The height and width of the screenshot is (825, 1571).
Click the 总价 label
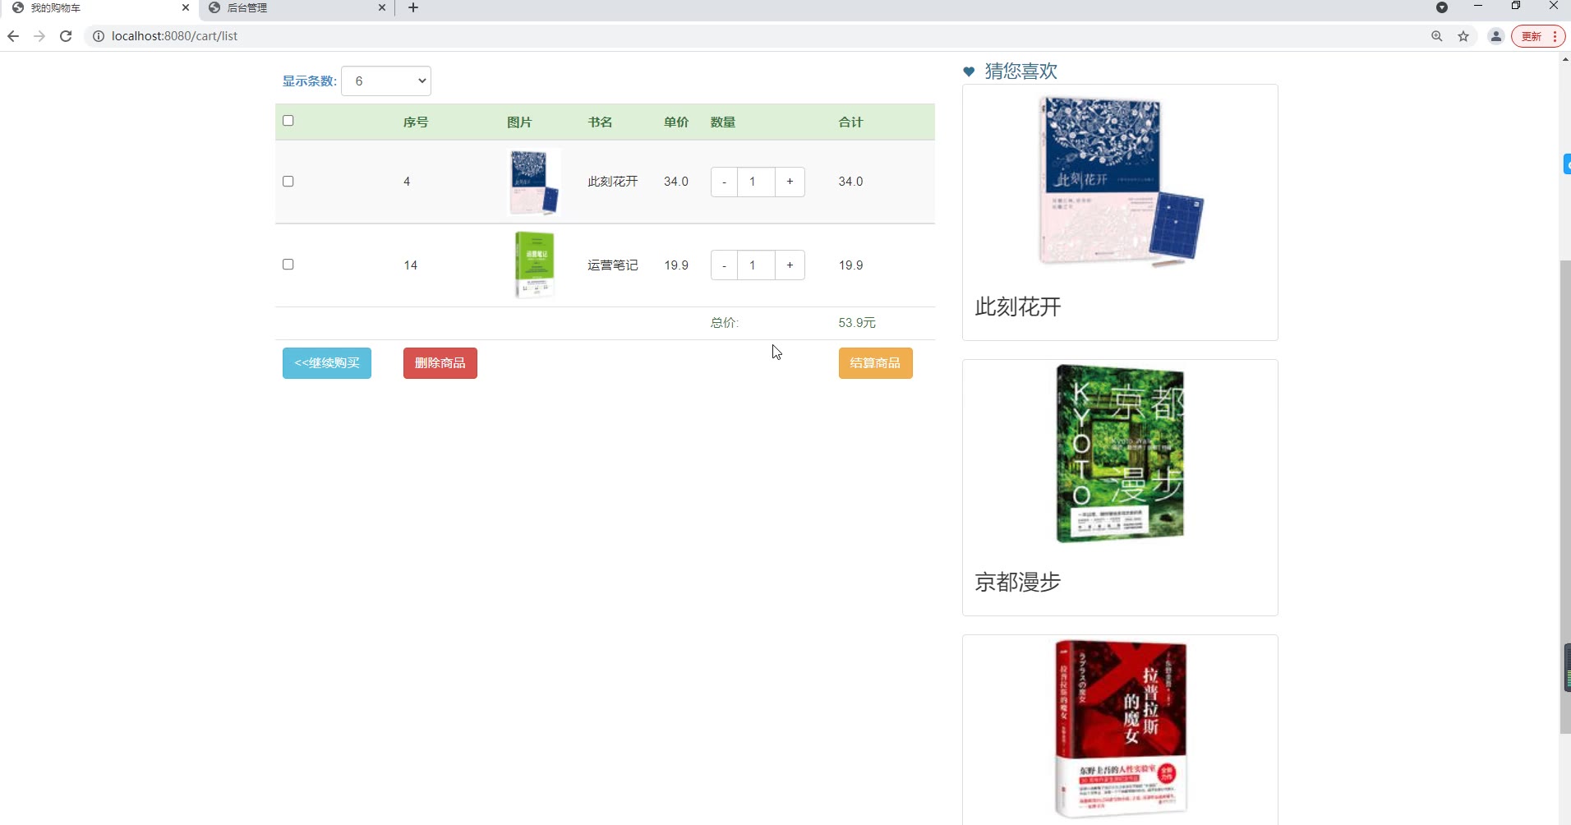coord(725,323)
